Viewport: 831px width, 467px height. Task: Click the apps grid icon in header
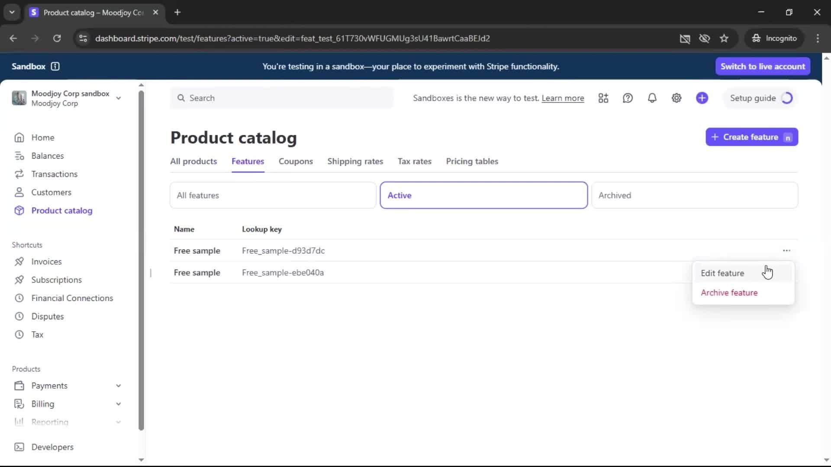[603, 98]
